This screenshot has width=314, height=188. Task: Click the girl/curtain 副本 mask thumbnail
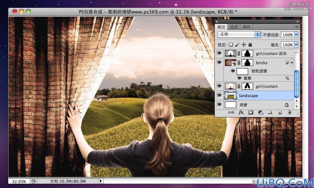pos(247,53)
